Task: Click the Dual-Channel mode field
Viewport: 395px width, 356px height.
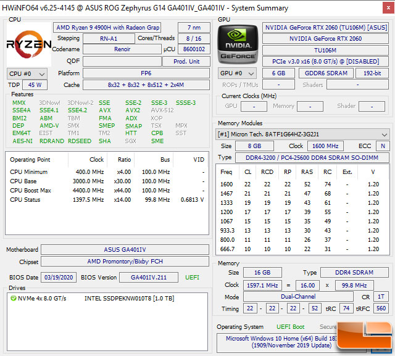Action: coord(298,297)
